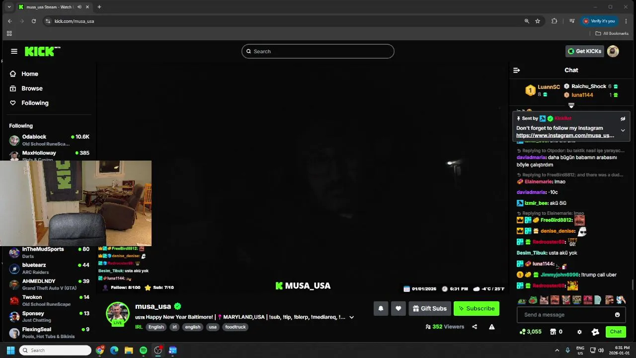The height and width of the screenshot is (358, 636).
Task: Open Sponsey channel
Action: pyautogui.click(x=49, y=317)
